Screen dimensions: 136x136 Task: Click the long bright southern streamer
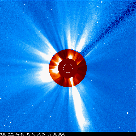(78, 108)
